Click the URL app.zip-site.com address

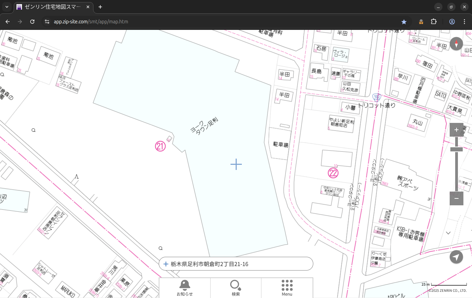(91, 22)
